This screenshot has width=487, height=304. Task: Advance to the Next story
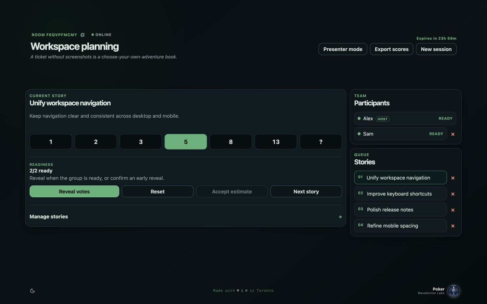pyautogui.click(x=306, y=192)
